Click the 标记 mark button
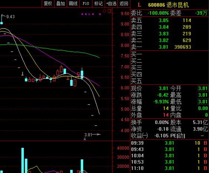 point(98,3)
